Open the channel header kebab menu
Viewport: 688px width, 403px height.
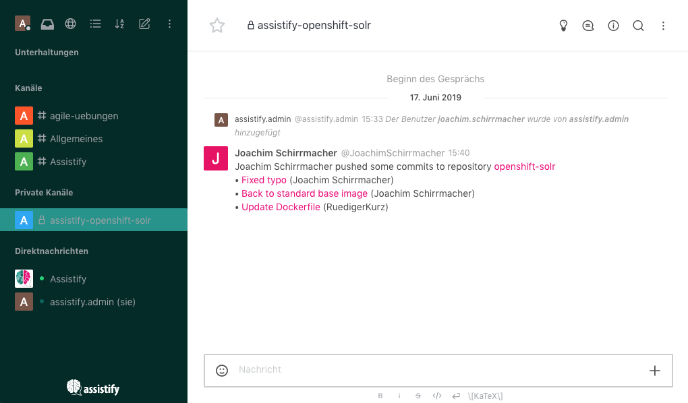(x=663, y=26)
